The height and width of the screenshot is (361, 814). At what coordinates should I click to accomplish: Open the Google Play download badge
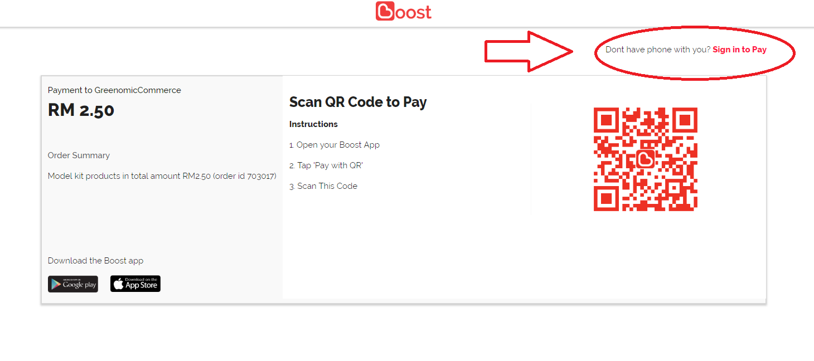pyautogui.click(x=73, y=284)
